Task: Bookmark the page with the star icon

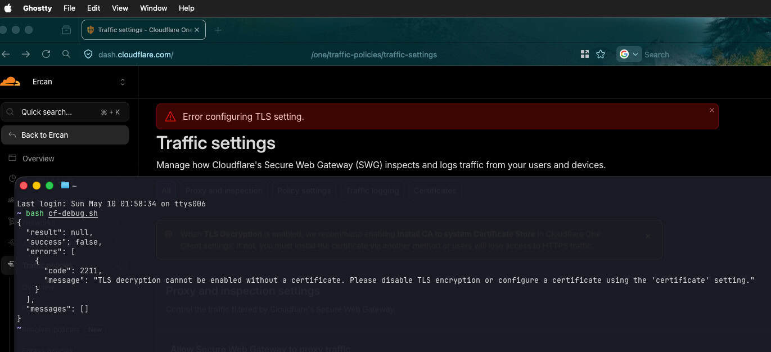Action: 601,54
